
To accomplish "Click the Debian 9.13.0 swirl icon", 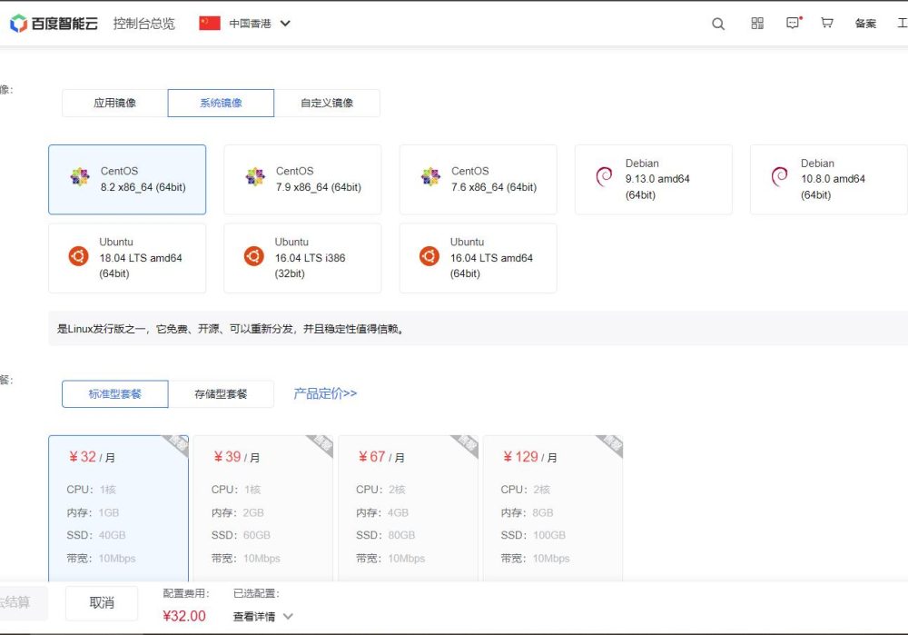I will click(604, 176).
